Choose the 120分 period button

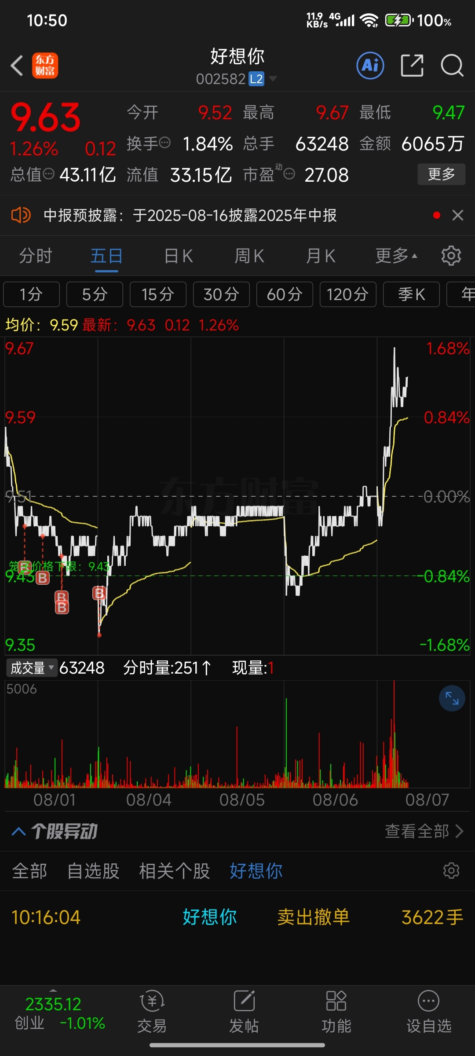[x=348, y=294]
